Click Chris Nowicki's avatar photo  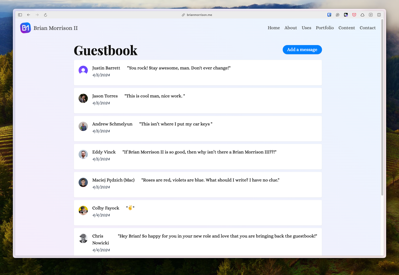tap(83, 238)
